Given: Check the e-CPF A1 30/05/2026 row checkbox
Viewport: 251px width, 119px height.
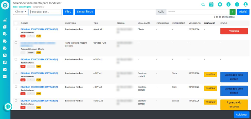Looking at the screenshot, I should point(16,73).
